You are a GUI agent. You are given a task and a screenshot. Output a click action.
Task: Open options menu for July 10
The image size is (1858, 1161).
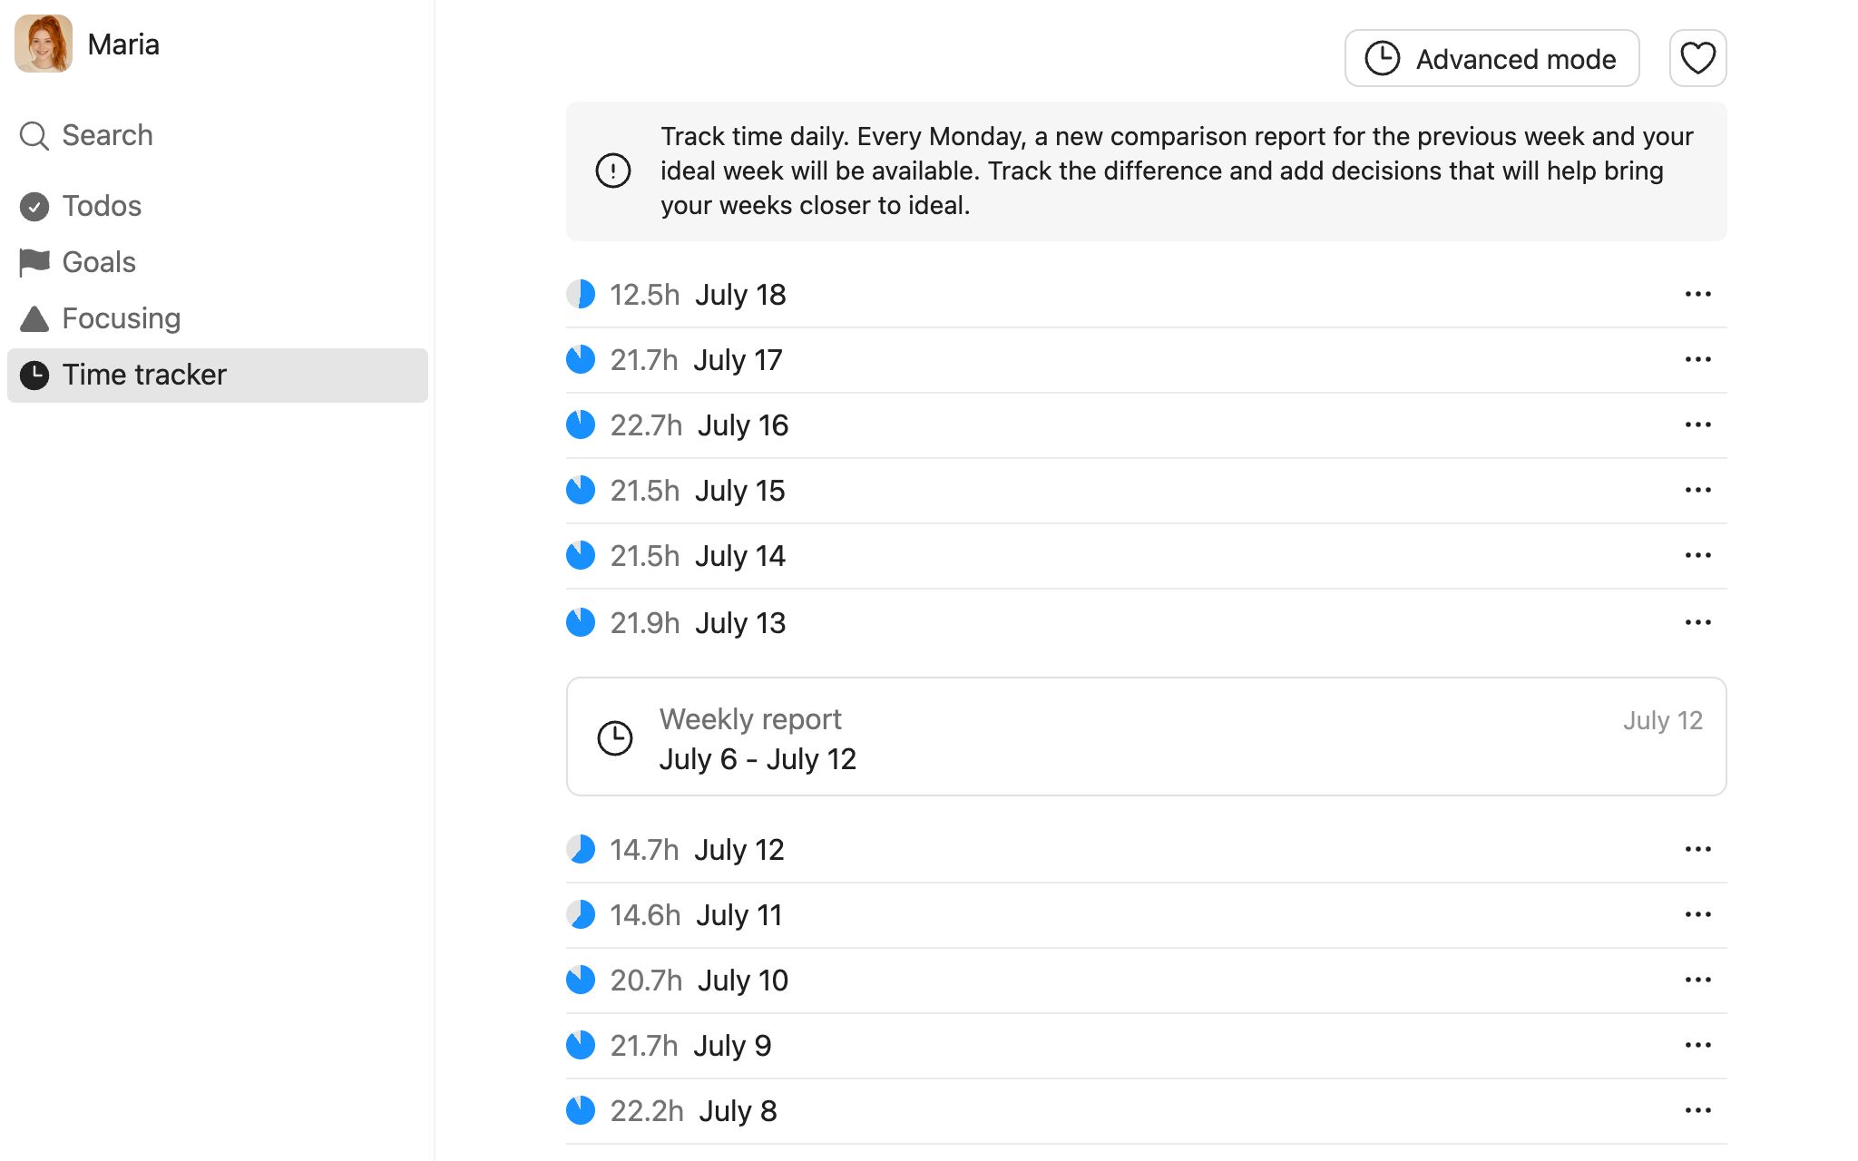(1697, 980)
